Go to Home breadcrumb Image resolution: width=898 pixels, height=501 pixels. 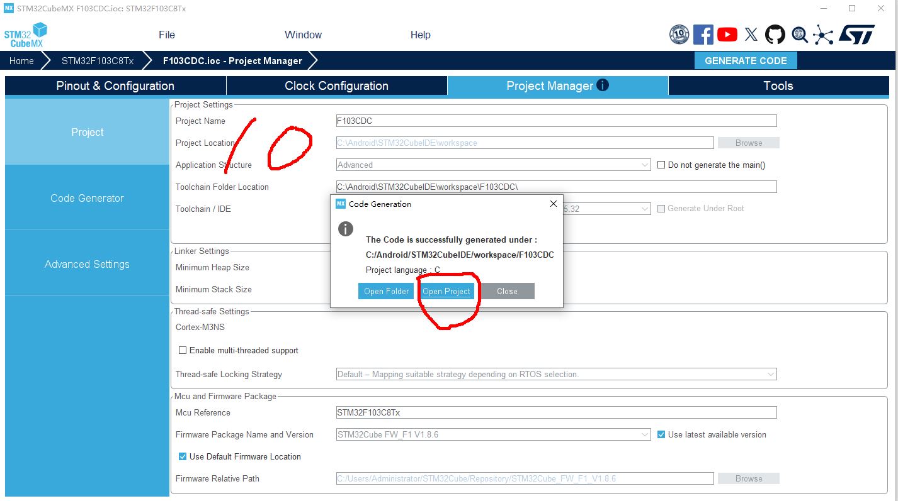[x=21, y=61]
